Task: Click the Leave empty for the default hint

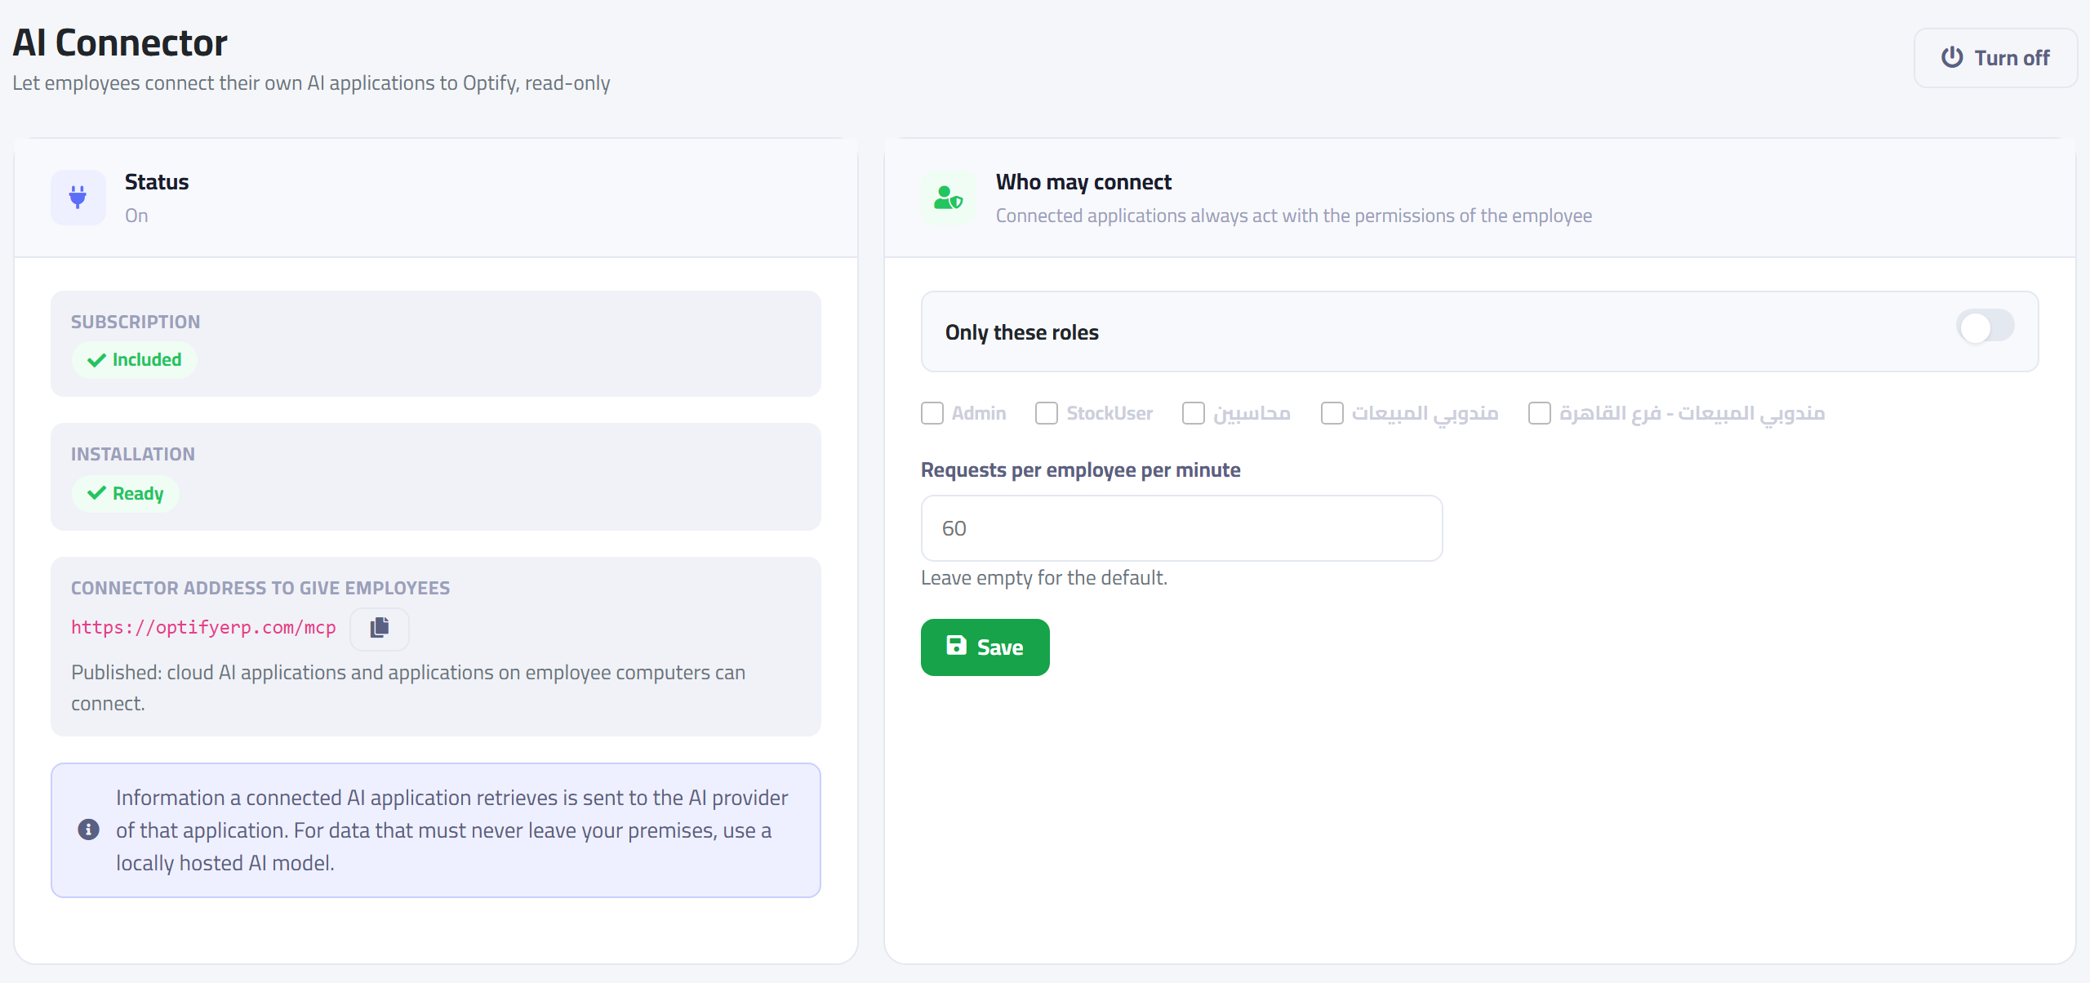Action: (1044, 578)
